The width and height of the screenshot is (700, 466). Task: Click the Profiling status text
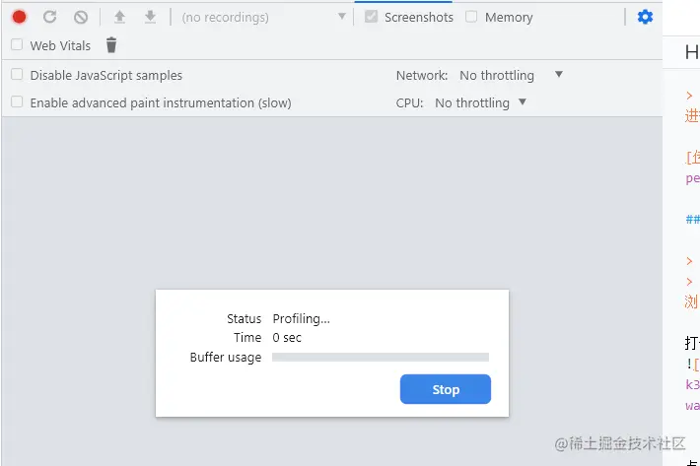click(302, 318)
